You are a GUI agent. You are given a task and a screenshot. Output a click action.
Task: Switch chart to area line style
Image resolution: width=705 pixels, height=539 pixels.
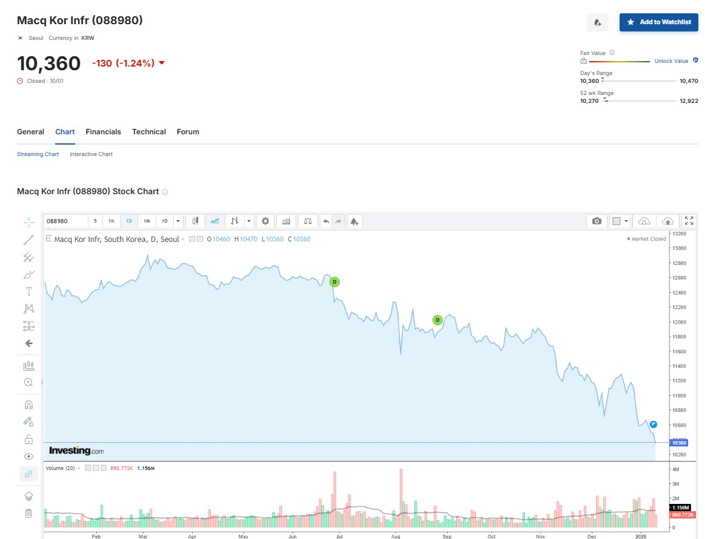[214, 221]
